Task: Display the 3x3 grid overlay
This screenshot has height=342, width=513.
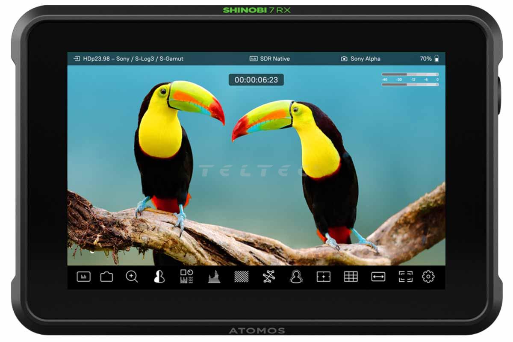Action: (x=351, y=277)
